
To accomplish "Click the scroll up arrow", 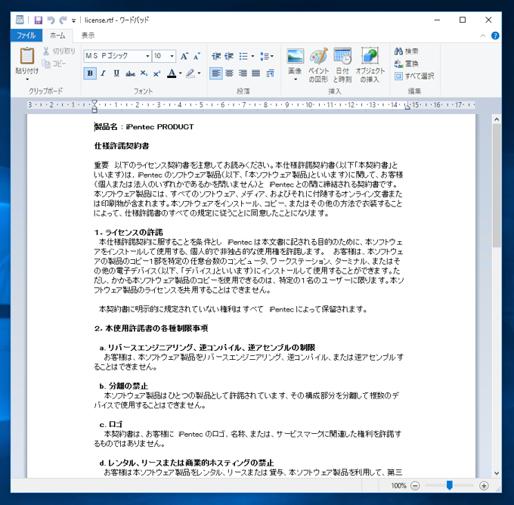I will point(497,119).
